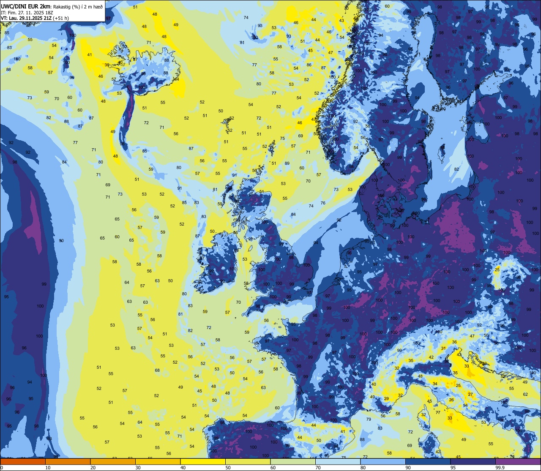This screenshot has height=471, width=541.
Task: Click the purple legend swatch above 99.9
Action: point(518,461)
